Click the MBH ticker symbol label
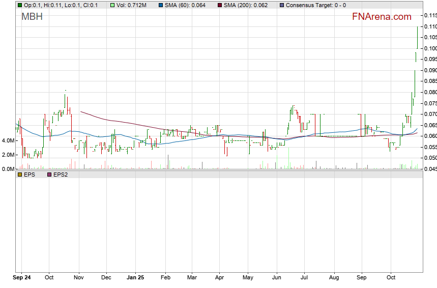The image size is (437, 288). (32, 17)
